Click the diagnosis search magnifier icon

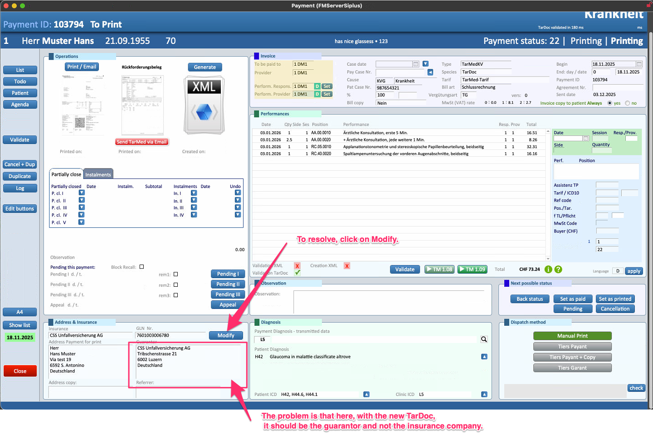pyautogui.click(x=484, y=339)
